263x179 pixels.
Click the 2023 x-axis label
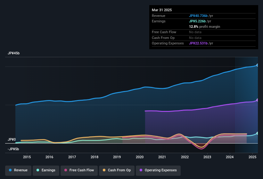coord(207,157)
